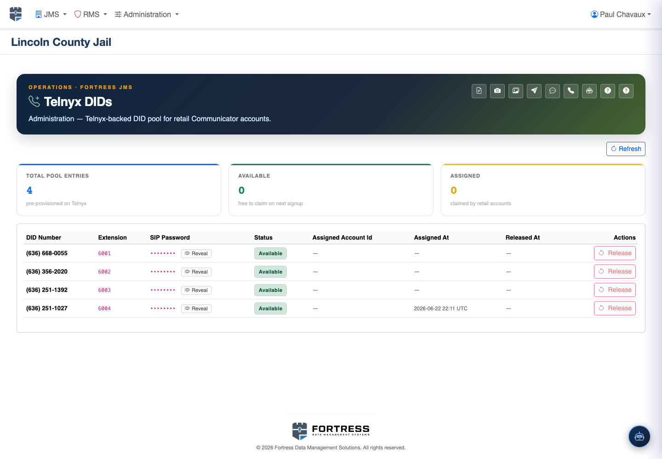Reveal SIP password for extension 6004
Image resolution: width=662 pixels, height=459 pixels.
click(x=196, y=308)
